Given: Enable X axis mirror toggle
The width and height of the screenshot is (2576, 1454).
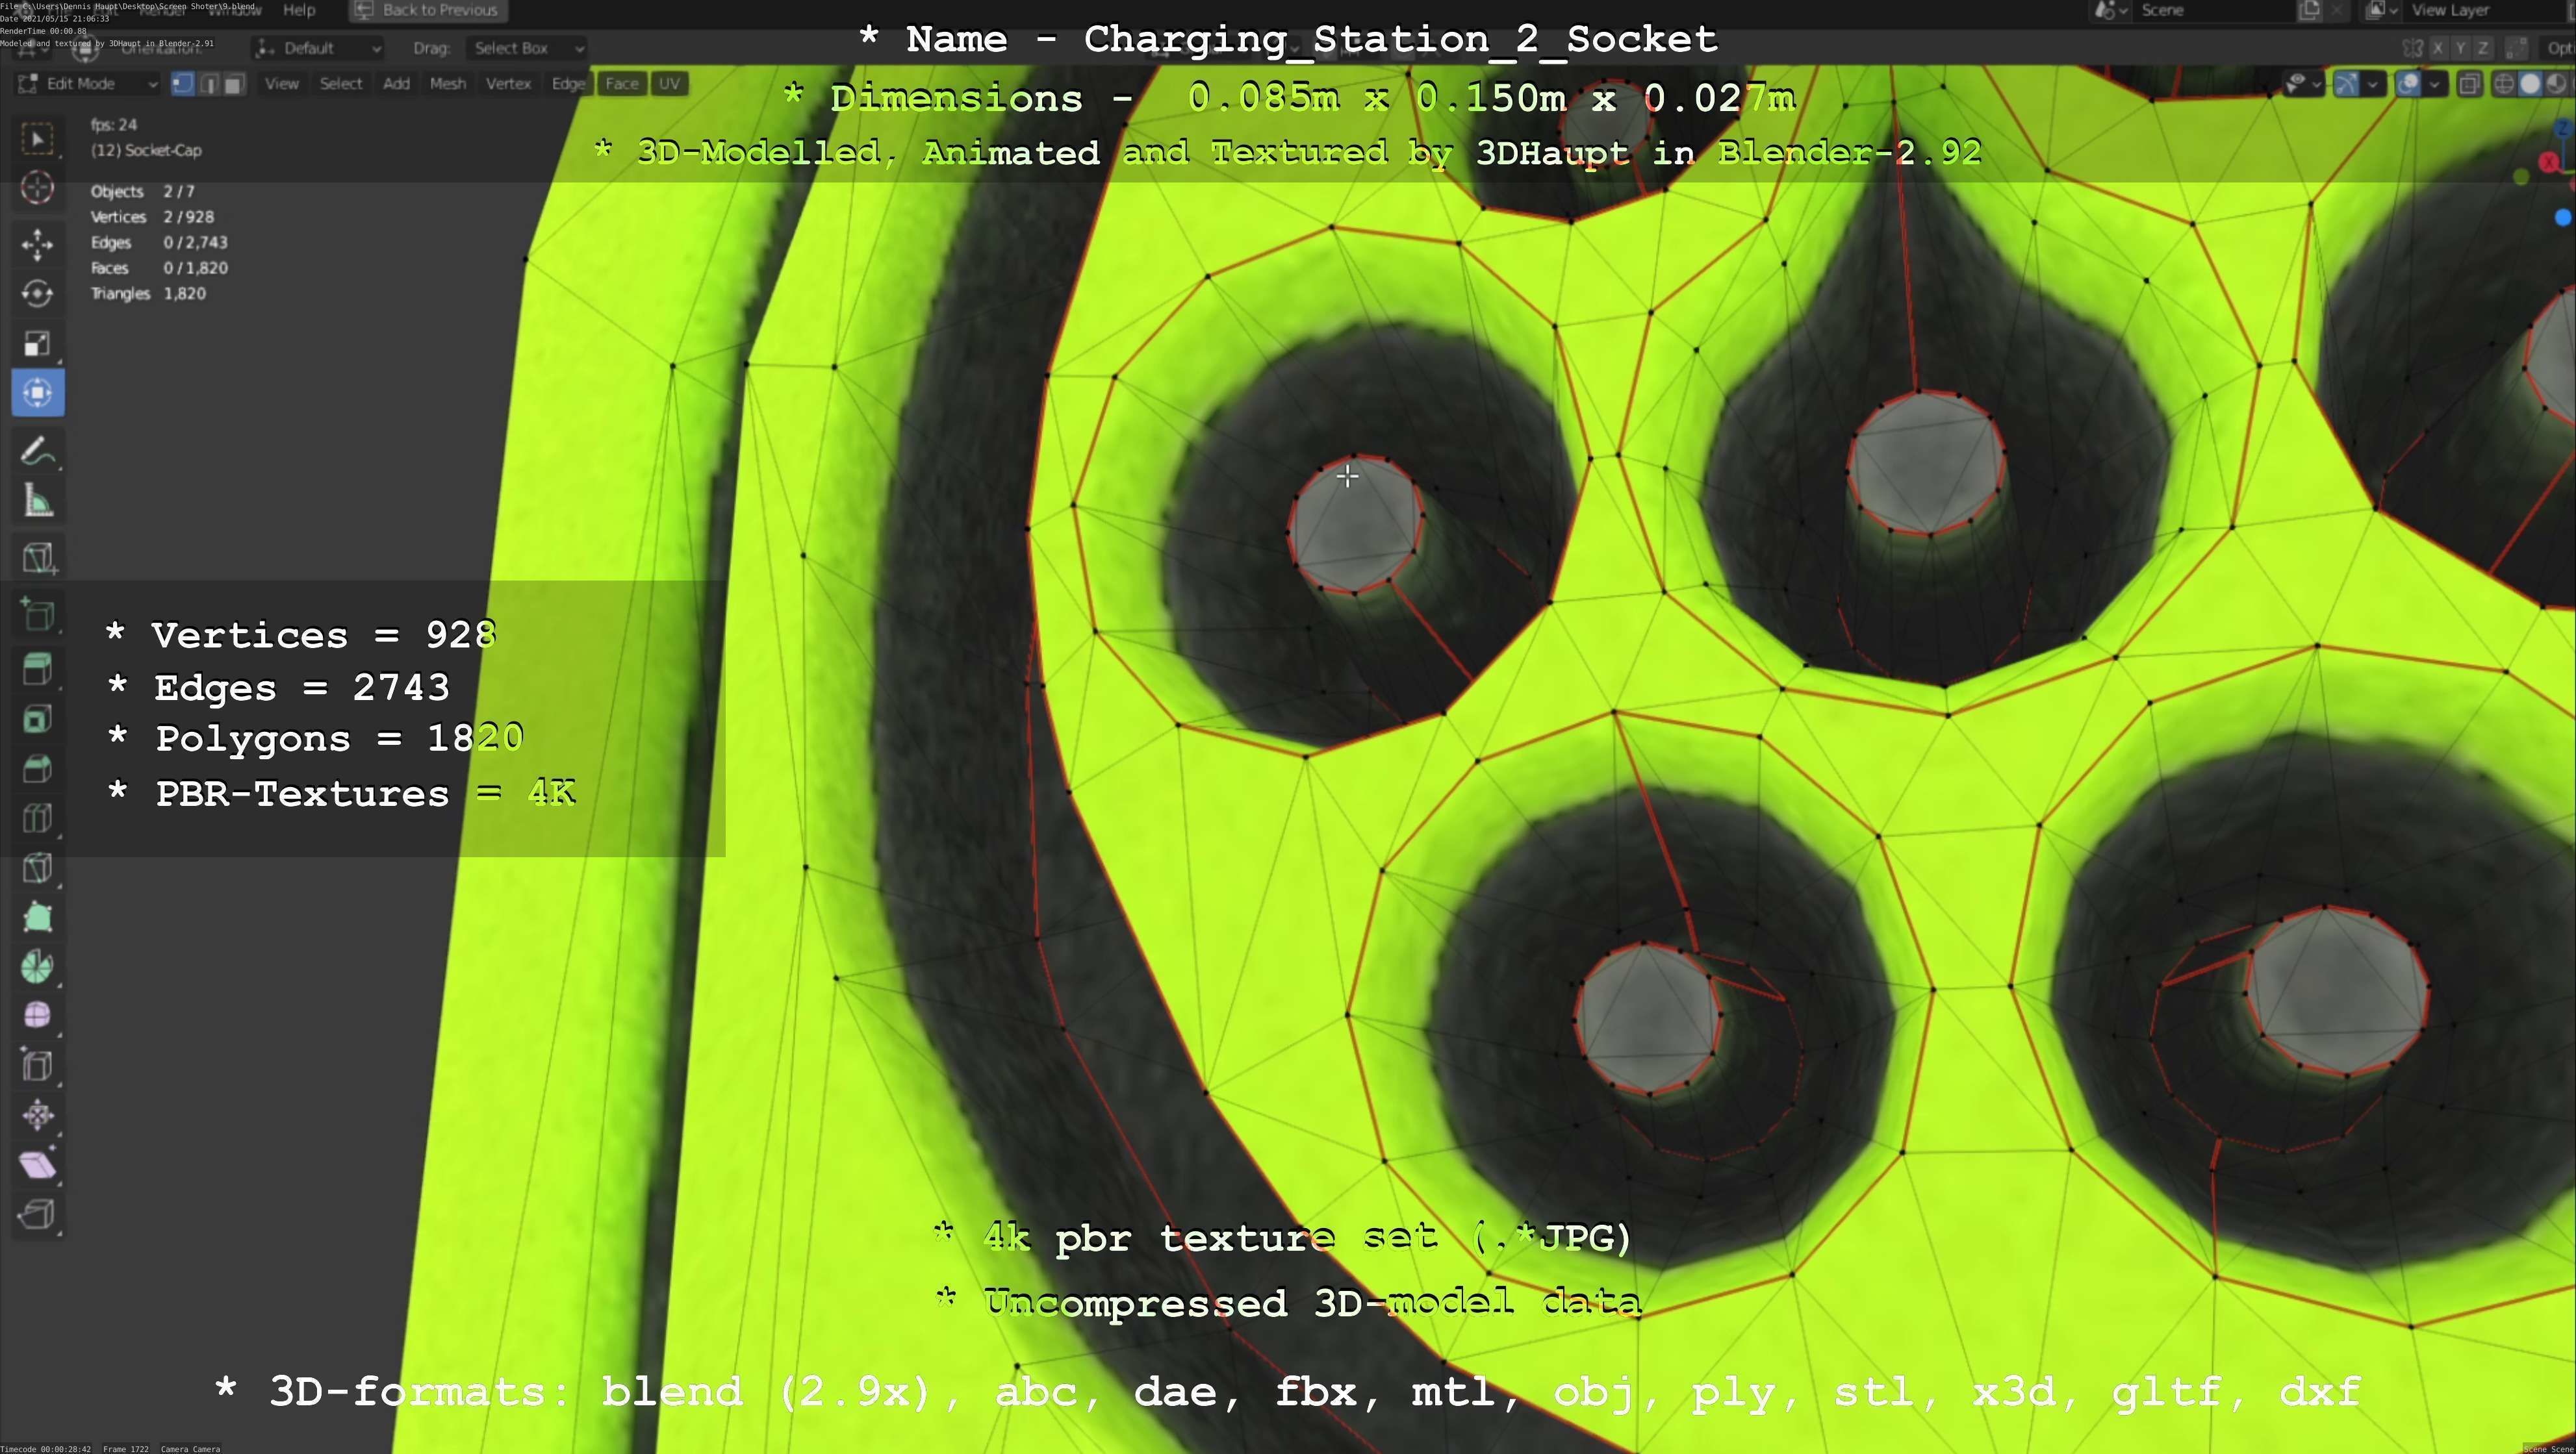Looking at the screenshot, I should click(x=2438, y=48).
